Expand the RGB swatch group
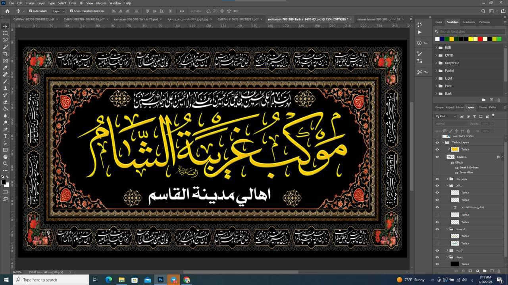The width and height of the screenshot is (508, 285). coord(437,47)
